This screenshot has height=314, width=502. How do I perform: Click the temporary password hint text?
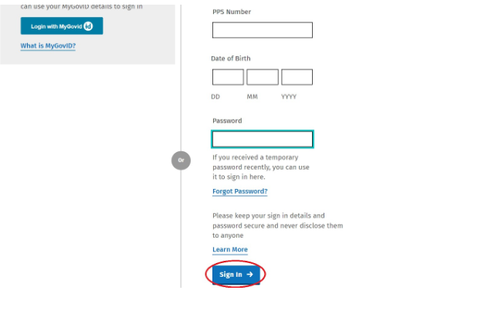click(260, 167)
